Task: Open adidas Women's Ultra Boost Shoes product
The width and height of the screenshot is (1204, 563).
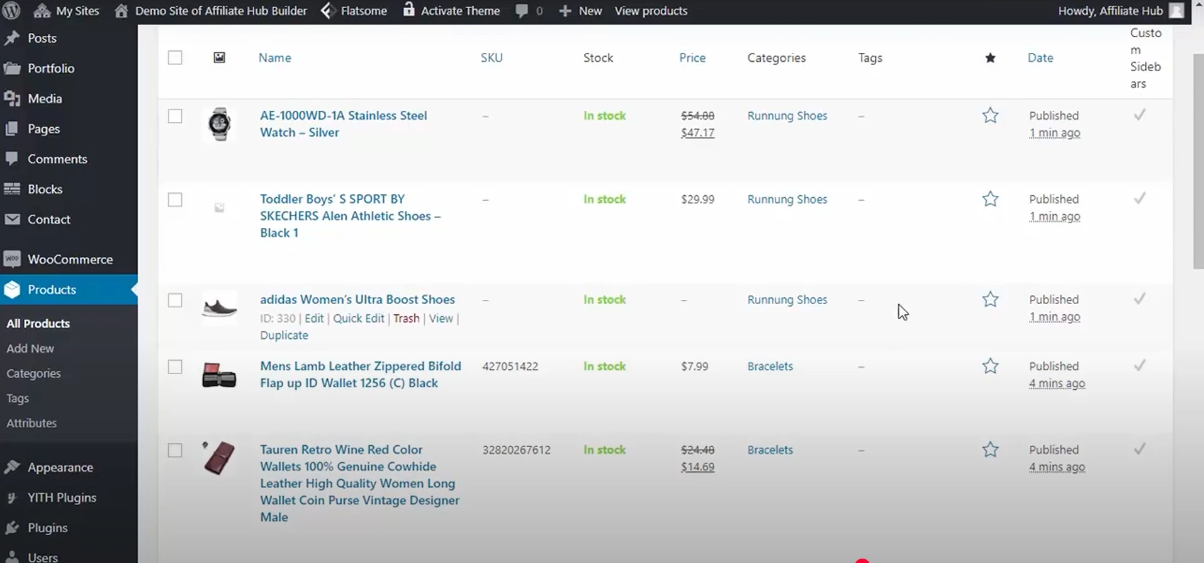Action: [x=357, y=300]
